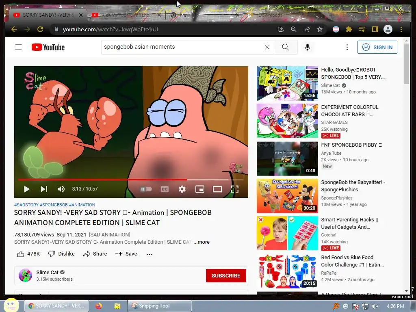Click the browser forward arrow
The width and height of the screenshot is (416, 312).
coord(27,29)
